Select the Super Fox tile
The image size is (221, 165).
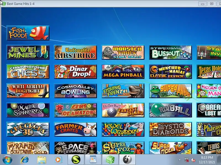(123, 148)
